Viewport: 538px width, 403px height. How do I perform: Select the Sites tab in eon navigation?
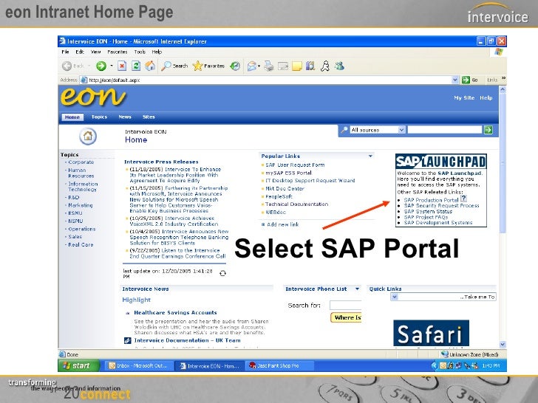(149, 117)
